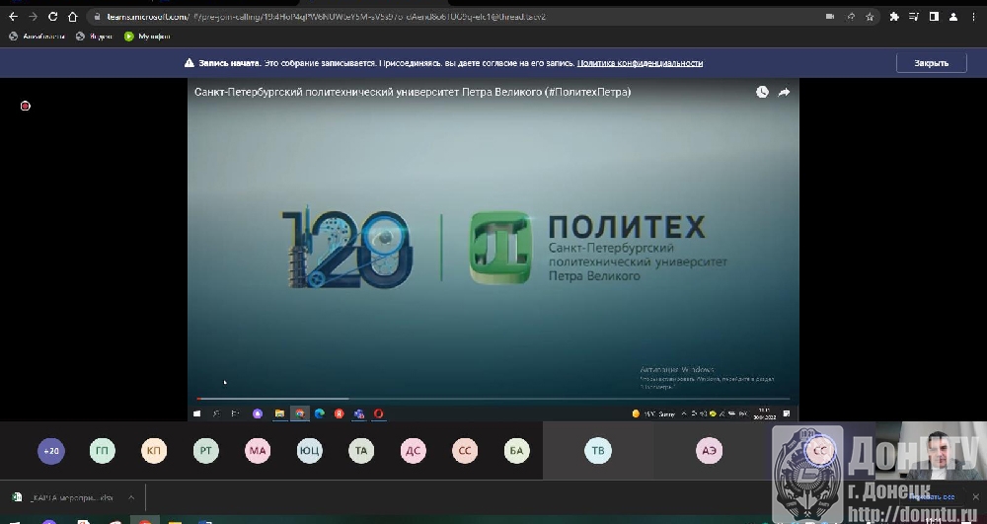This screenshot has height=524, width=987.
Task: Click the shared-screen taskbar search icon
Action: [x=216, y=413]
